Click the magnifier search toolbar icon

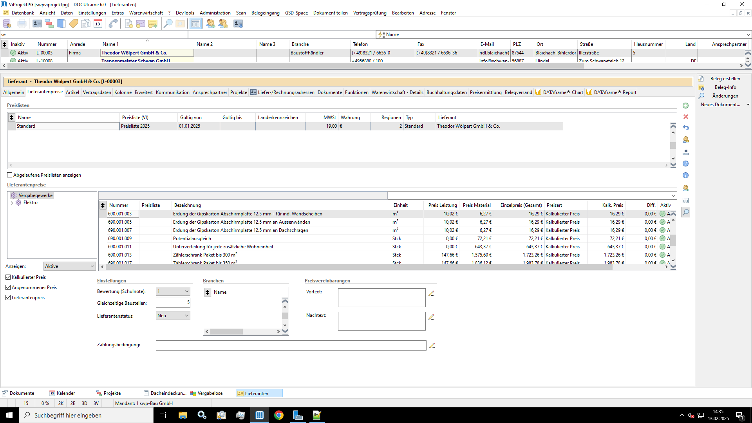pyautogui.click(x=168, y=24)
